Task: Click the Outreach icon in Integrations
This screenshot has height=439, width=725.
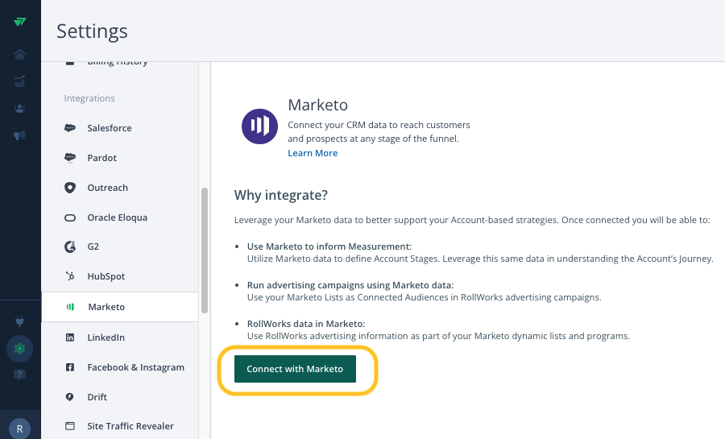Action: pyautogui.click(x=70, y=188)
